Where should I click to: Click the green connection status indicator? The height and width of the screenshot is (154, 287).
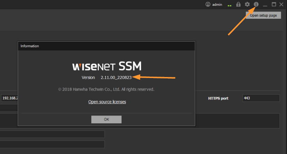click(x=229, y=6)
